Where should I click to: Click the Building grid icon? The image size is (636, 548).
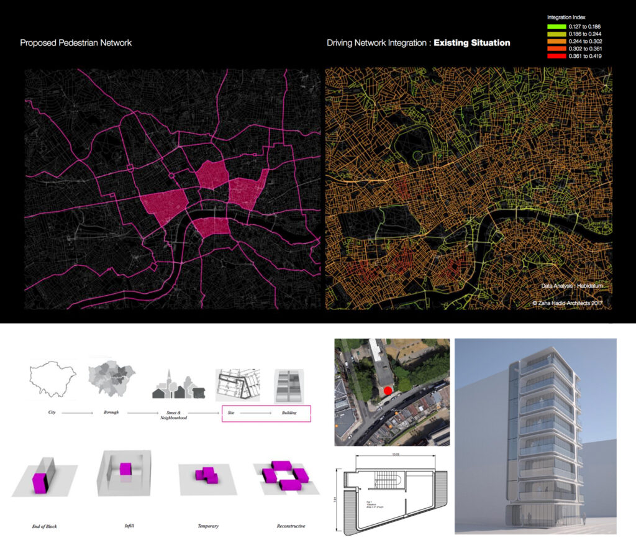pyautogui.click(x=290, y=386)
